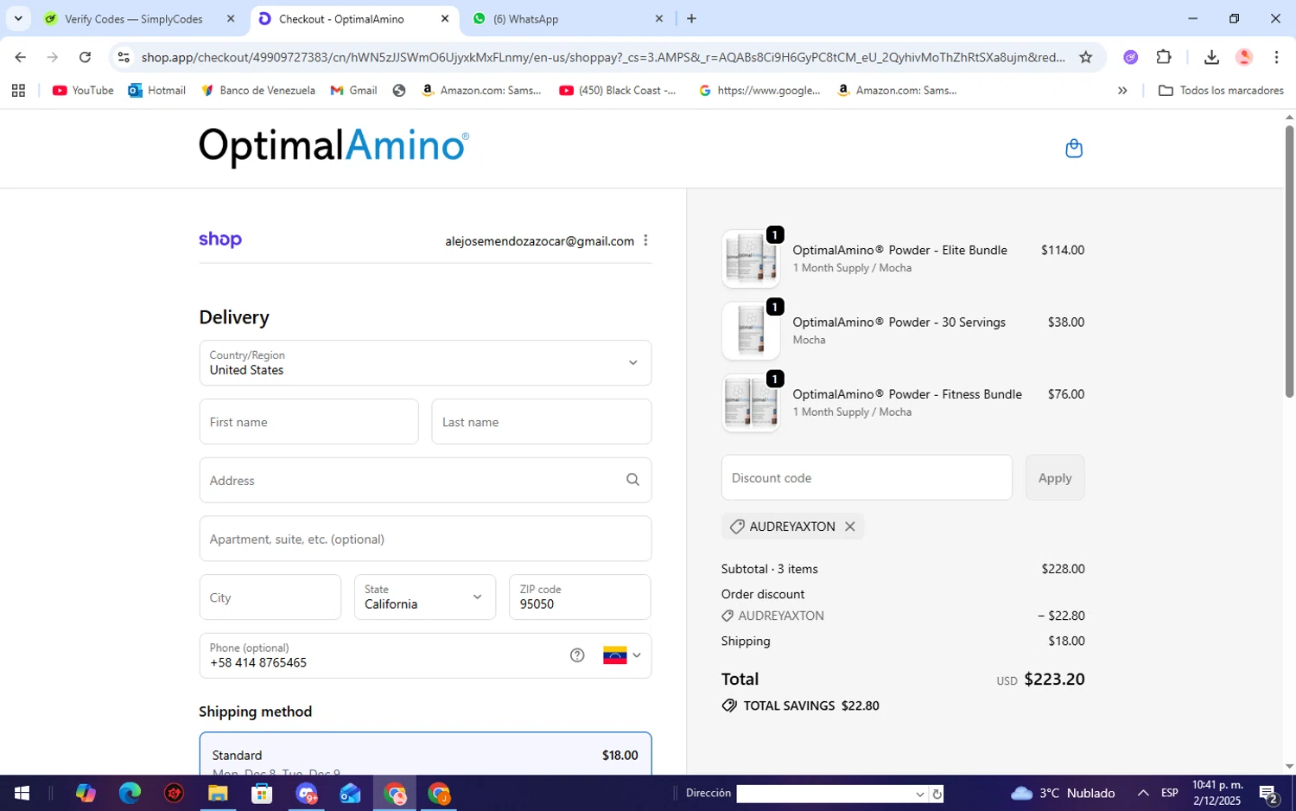
Task: Open the Hotmail bookmark
Action: click(x=156, y=90)
